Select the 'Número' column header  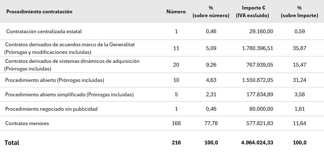tap(176, 12)
